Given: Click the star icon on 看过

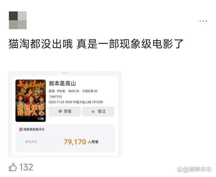Looking at the screenshot, I should point(93,111).
